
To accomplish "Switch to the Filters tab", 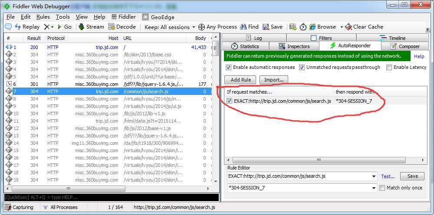I will pyautogui.click(x=321, y=38).
